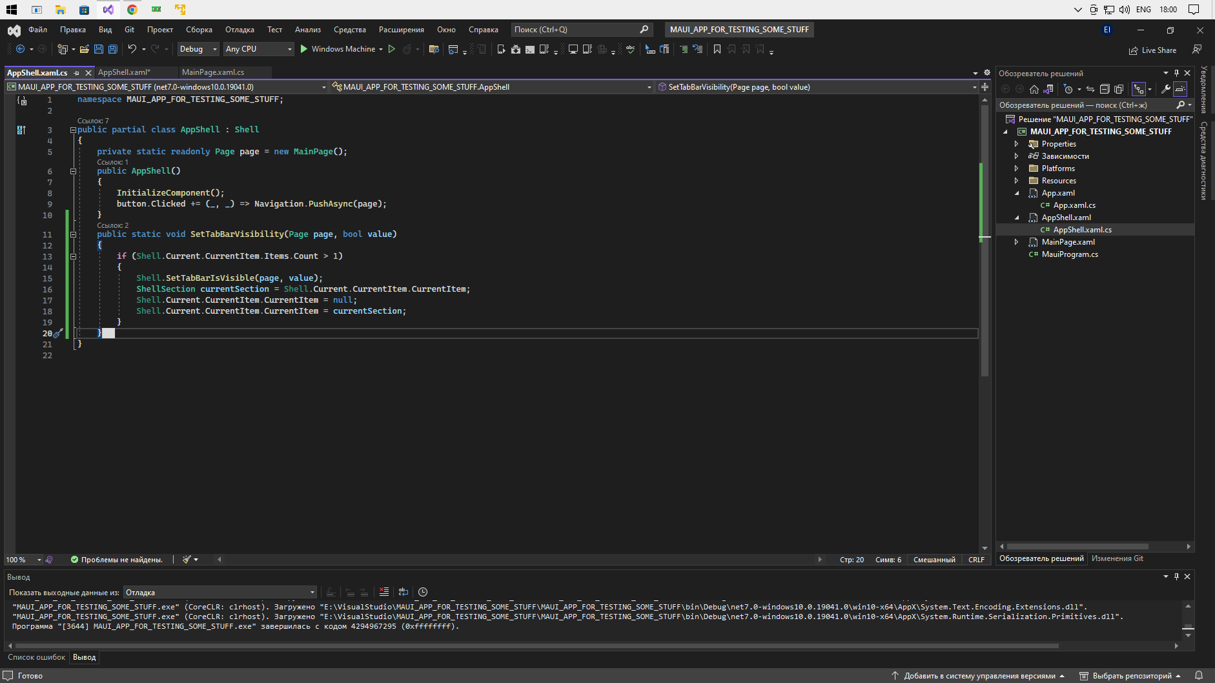1215x683 pixels.
Task: Save all open files
Action: 113,49
